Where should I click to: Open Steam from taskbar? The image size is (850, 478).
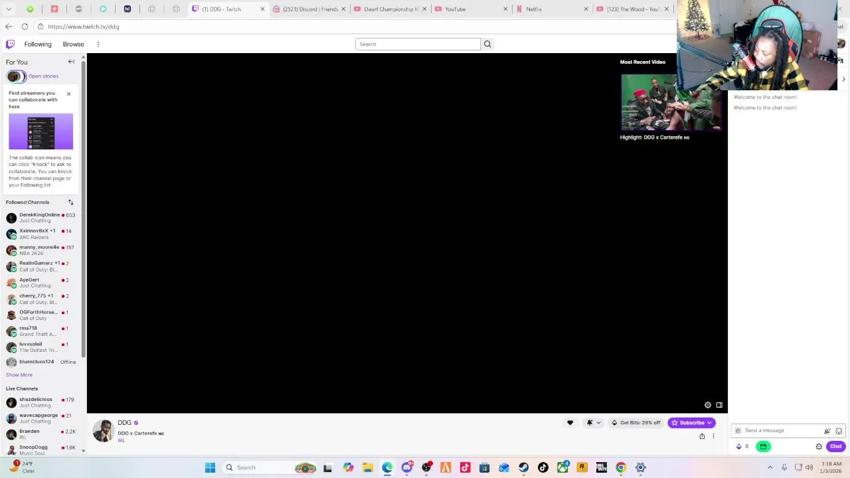pyautogui.click(x=523, y=467)
